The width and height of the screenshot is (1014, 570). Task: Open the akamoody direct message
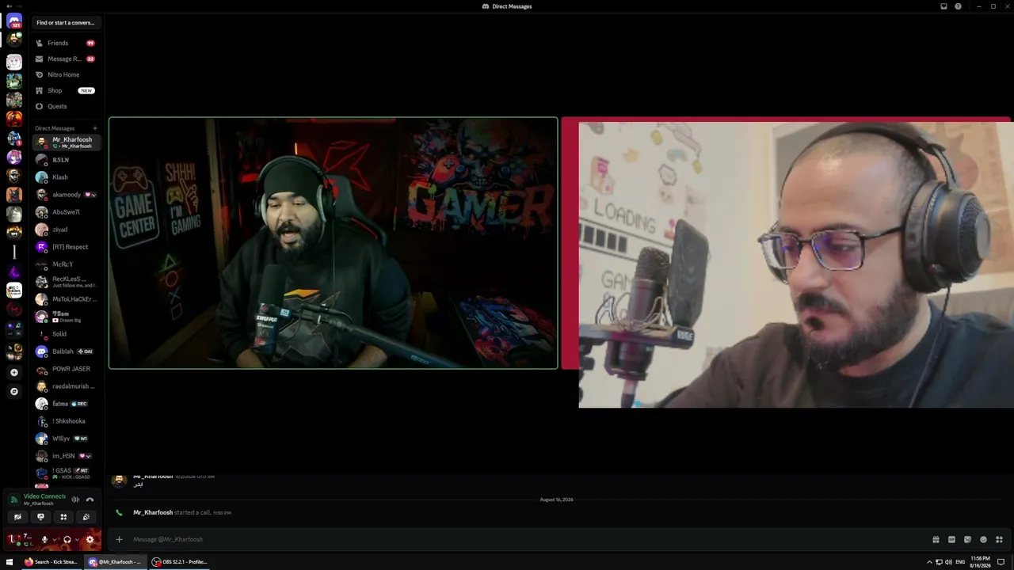(67, 195)
